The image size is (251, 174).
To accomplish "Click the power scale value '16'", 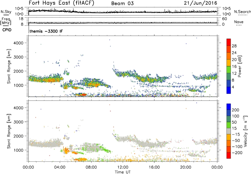I will click(x=234, y=67).
